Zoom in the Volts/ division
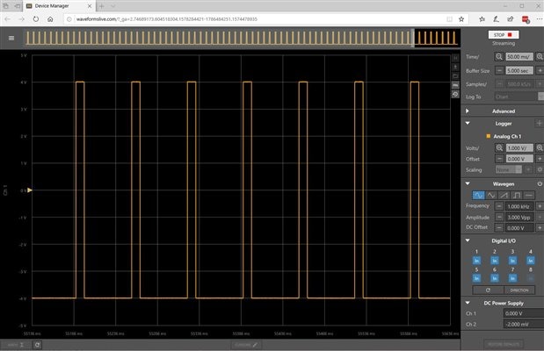Image resolution: width=544 pixels, height=351 pixels. click(x=539, y=148)
